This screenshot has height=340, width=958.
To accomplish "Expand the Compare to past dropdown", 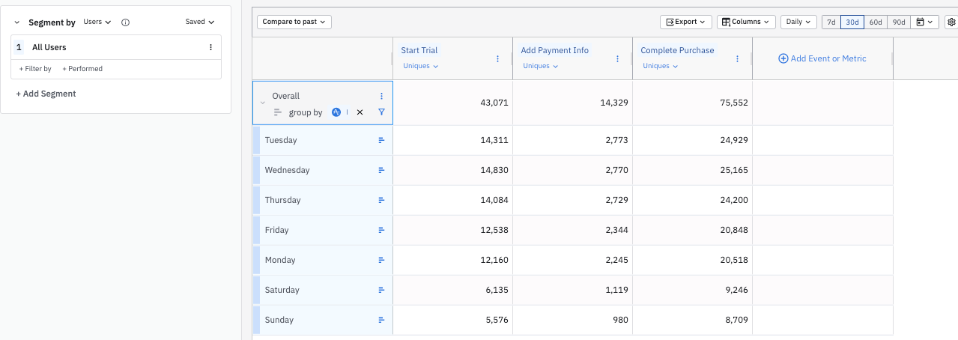I will point(294,22).
